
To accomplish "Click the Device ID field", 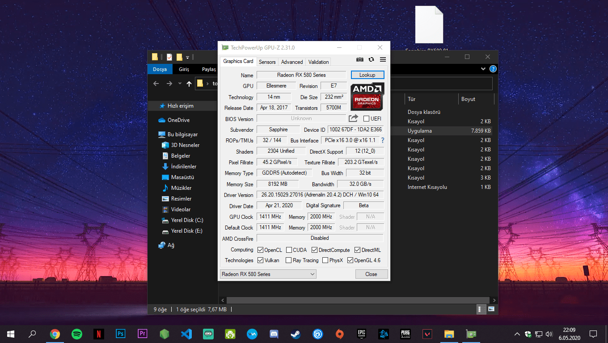I will point(356,130).
